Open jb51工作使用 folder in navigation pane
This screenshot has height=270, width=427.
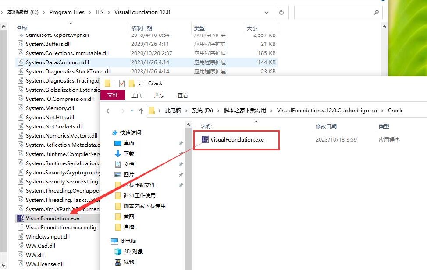[x=139, y=196]
